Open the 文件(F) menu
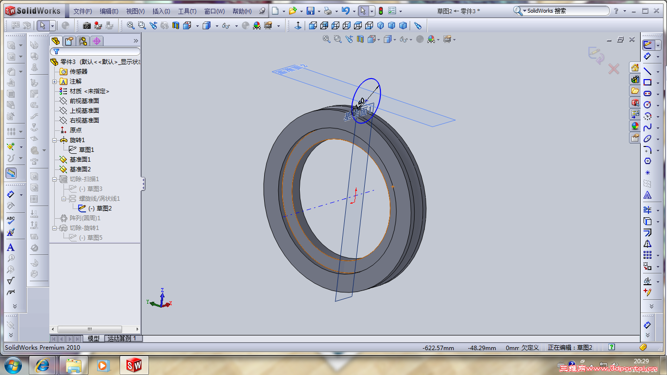 [83, 11]
